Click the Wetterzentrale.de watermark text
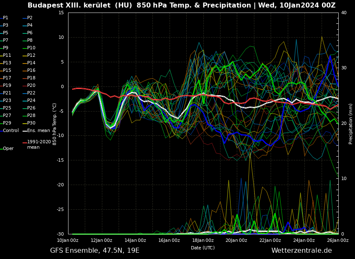 [x=302, y=251]
